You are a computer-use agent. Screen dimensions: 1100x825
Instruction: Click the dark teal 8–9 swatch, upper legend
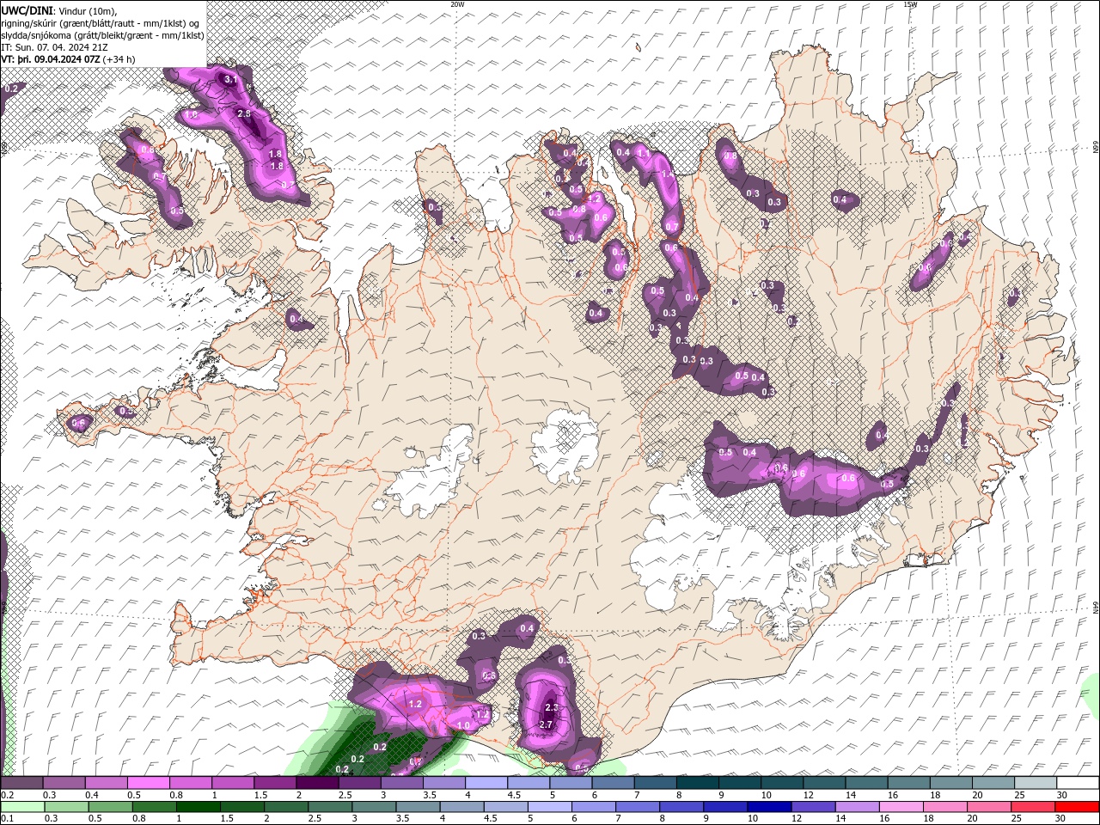(x=698, y=783)
